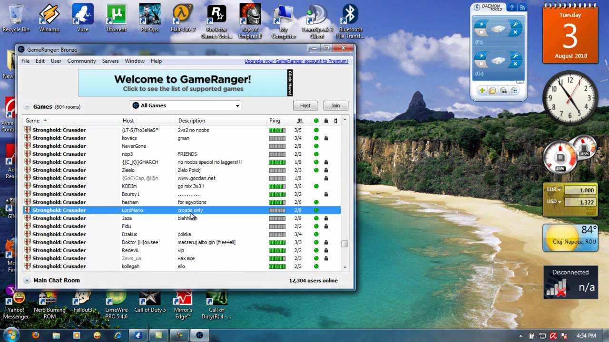Select the room hosted by LordMario

tap(182, 210)
